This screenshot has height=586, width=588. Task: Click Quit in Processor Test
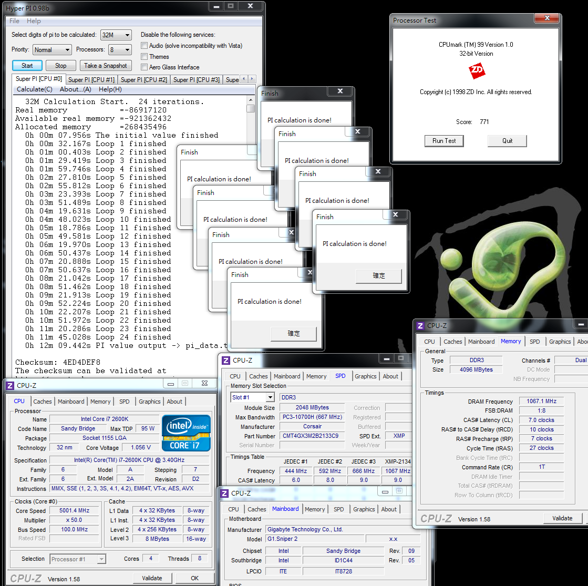508,141
